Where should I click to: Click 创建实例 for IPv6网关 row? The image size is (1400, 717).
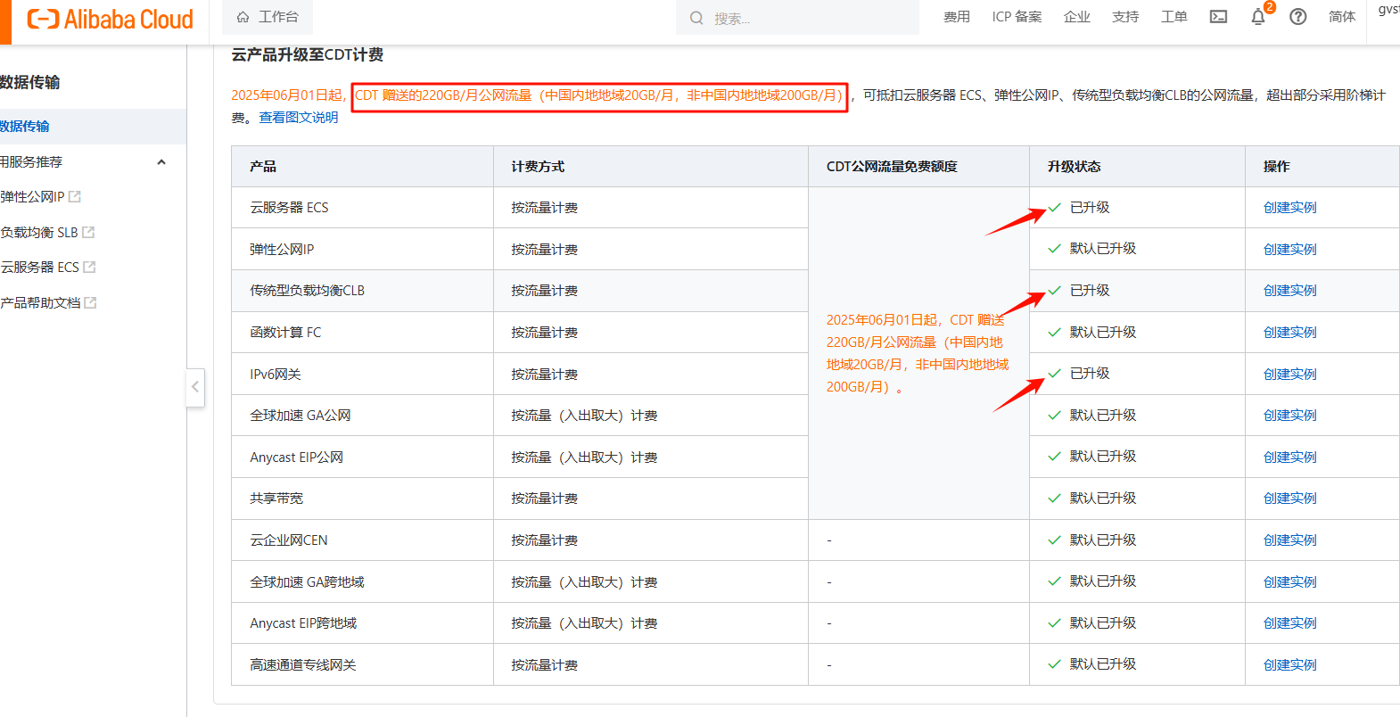(x=1289, y=375)
